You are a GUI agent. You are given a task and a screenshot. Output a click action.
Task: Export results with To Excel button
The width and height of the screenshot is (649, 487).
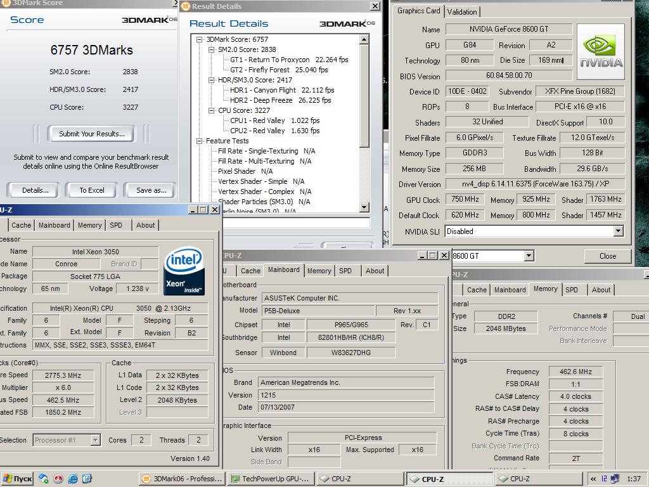click(92, 190)
